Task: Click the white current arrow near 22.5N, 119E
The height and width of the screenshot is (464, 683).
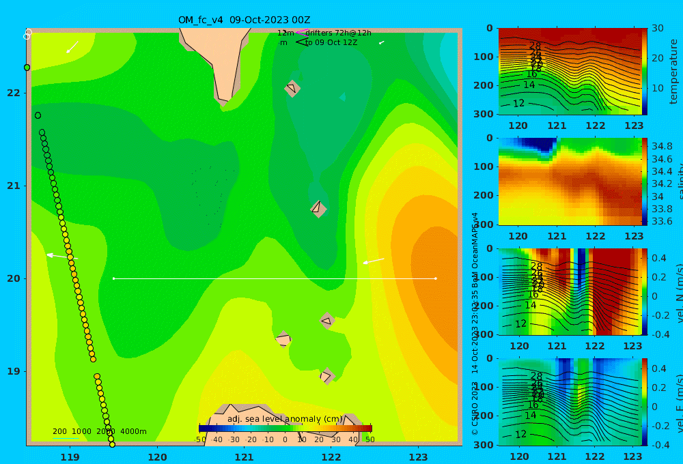Action: pos(72,47)
